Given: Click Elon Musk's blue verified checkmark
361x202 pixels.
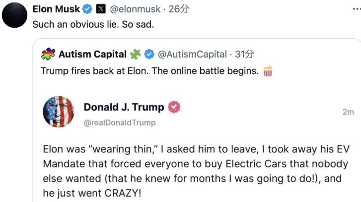Looking at the screenshot, I should (x=87, y=9).
